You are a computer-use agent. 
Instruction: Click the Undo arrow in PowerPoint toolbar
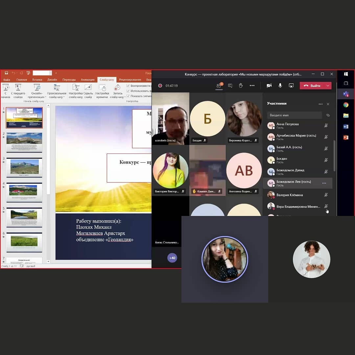pos(13,73)
